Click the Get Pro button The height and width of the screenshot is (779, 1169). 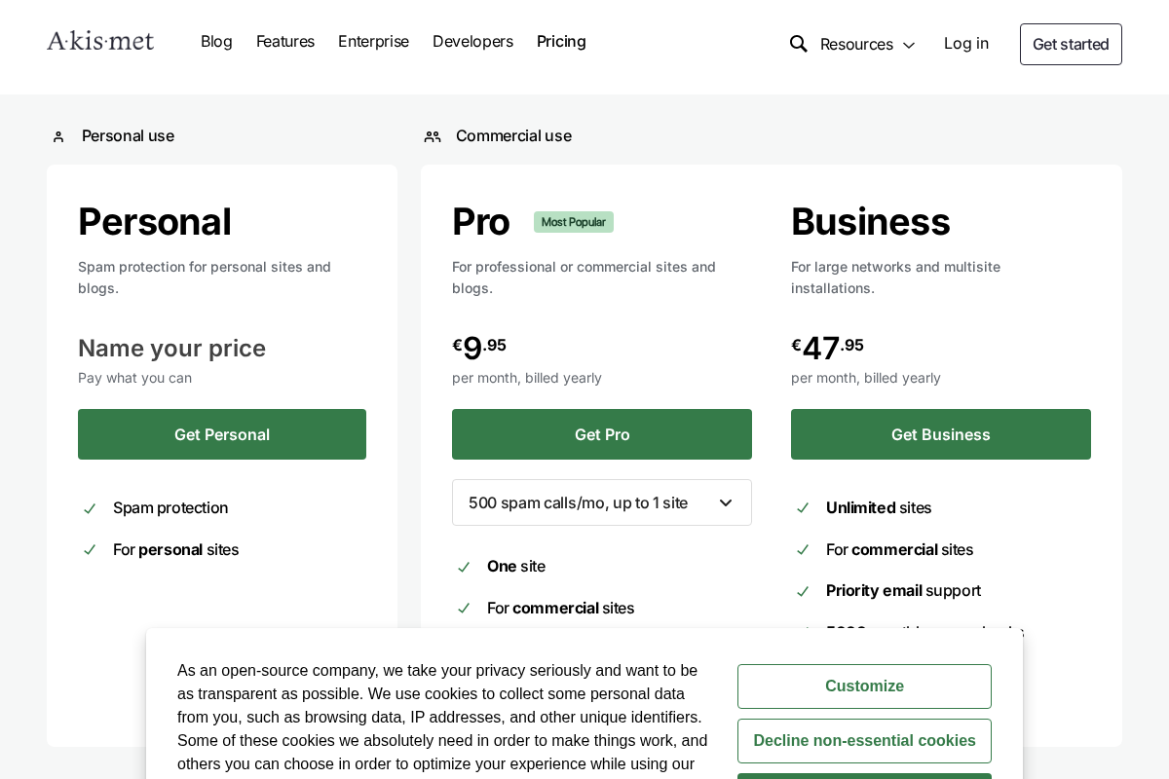pos(602,434)
